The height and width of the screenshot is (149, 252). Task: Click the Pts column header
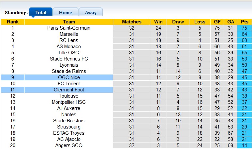[244, 22]
